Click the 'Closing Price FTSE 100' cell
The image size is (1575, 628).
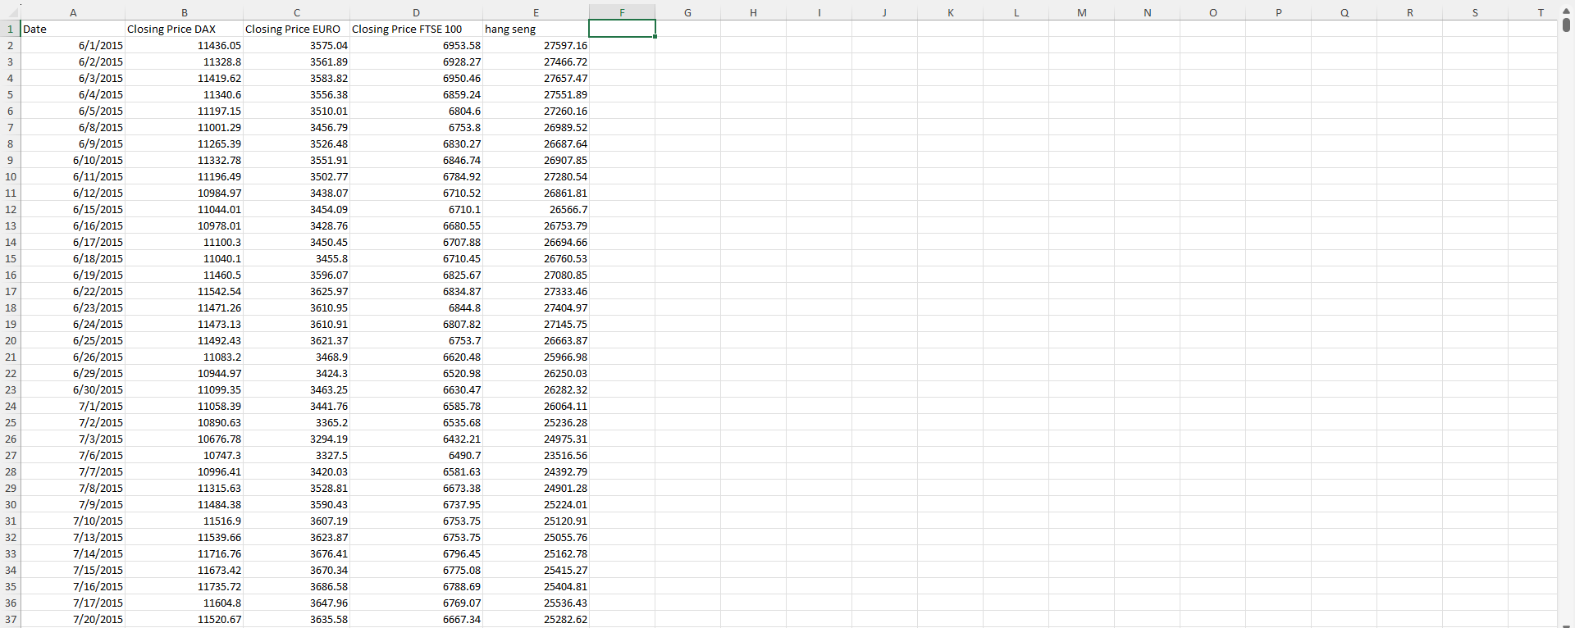click(x=416, y=29)
